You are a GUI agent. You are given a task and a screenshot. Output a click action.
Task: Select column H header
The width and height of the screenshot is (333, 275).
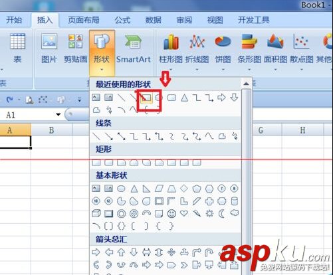302,130
